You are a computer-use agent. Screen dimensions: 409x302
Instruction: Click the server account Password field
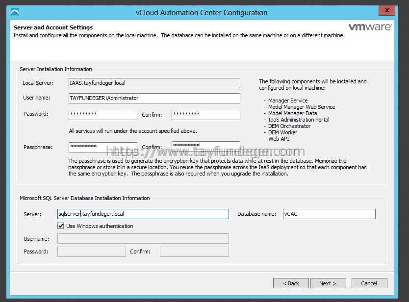[103, 115]
